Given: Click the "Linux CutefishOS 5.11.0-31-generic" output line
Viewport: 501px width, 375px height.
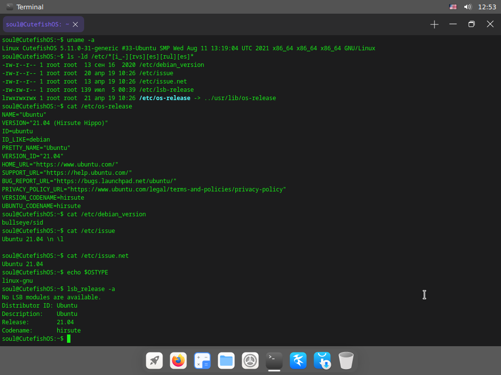Looking at the screenshot, I should click(x=188, y=48).
